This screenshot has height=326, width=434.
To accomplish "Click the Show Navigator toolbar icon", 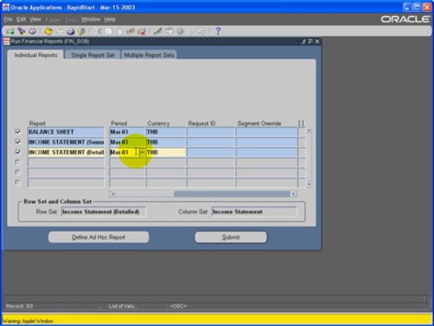I will point(33,31).
